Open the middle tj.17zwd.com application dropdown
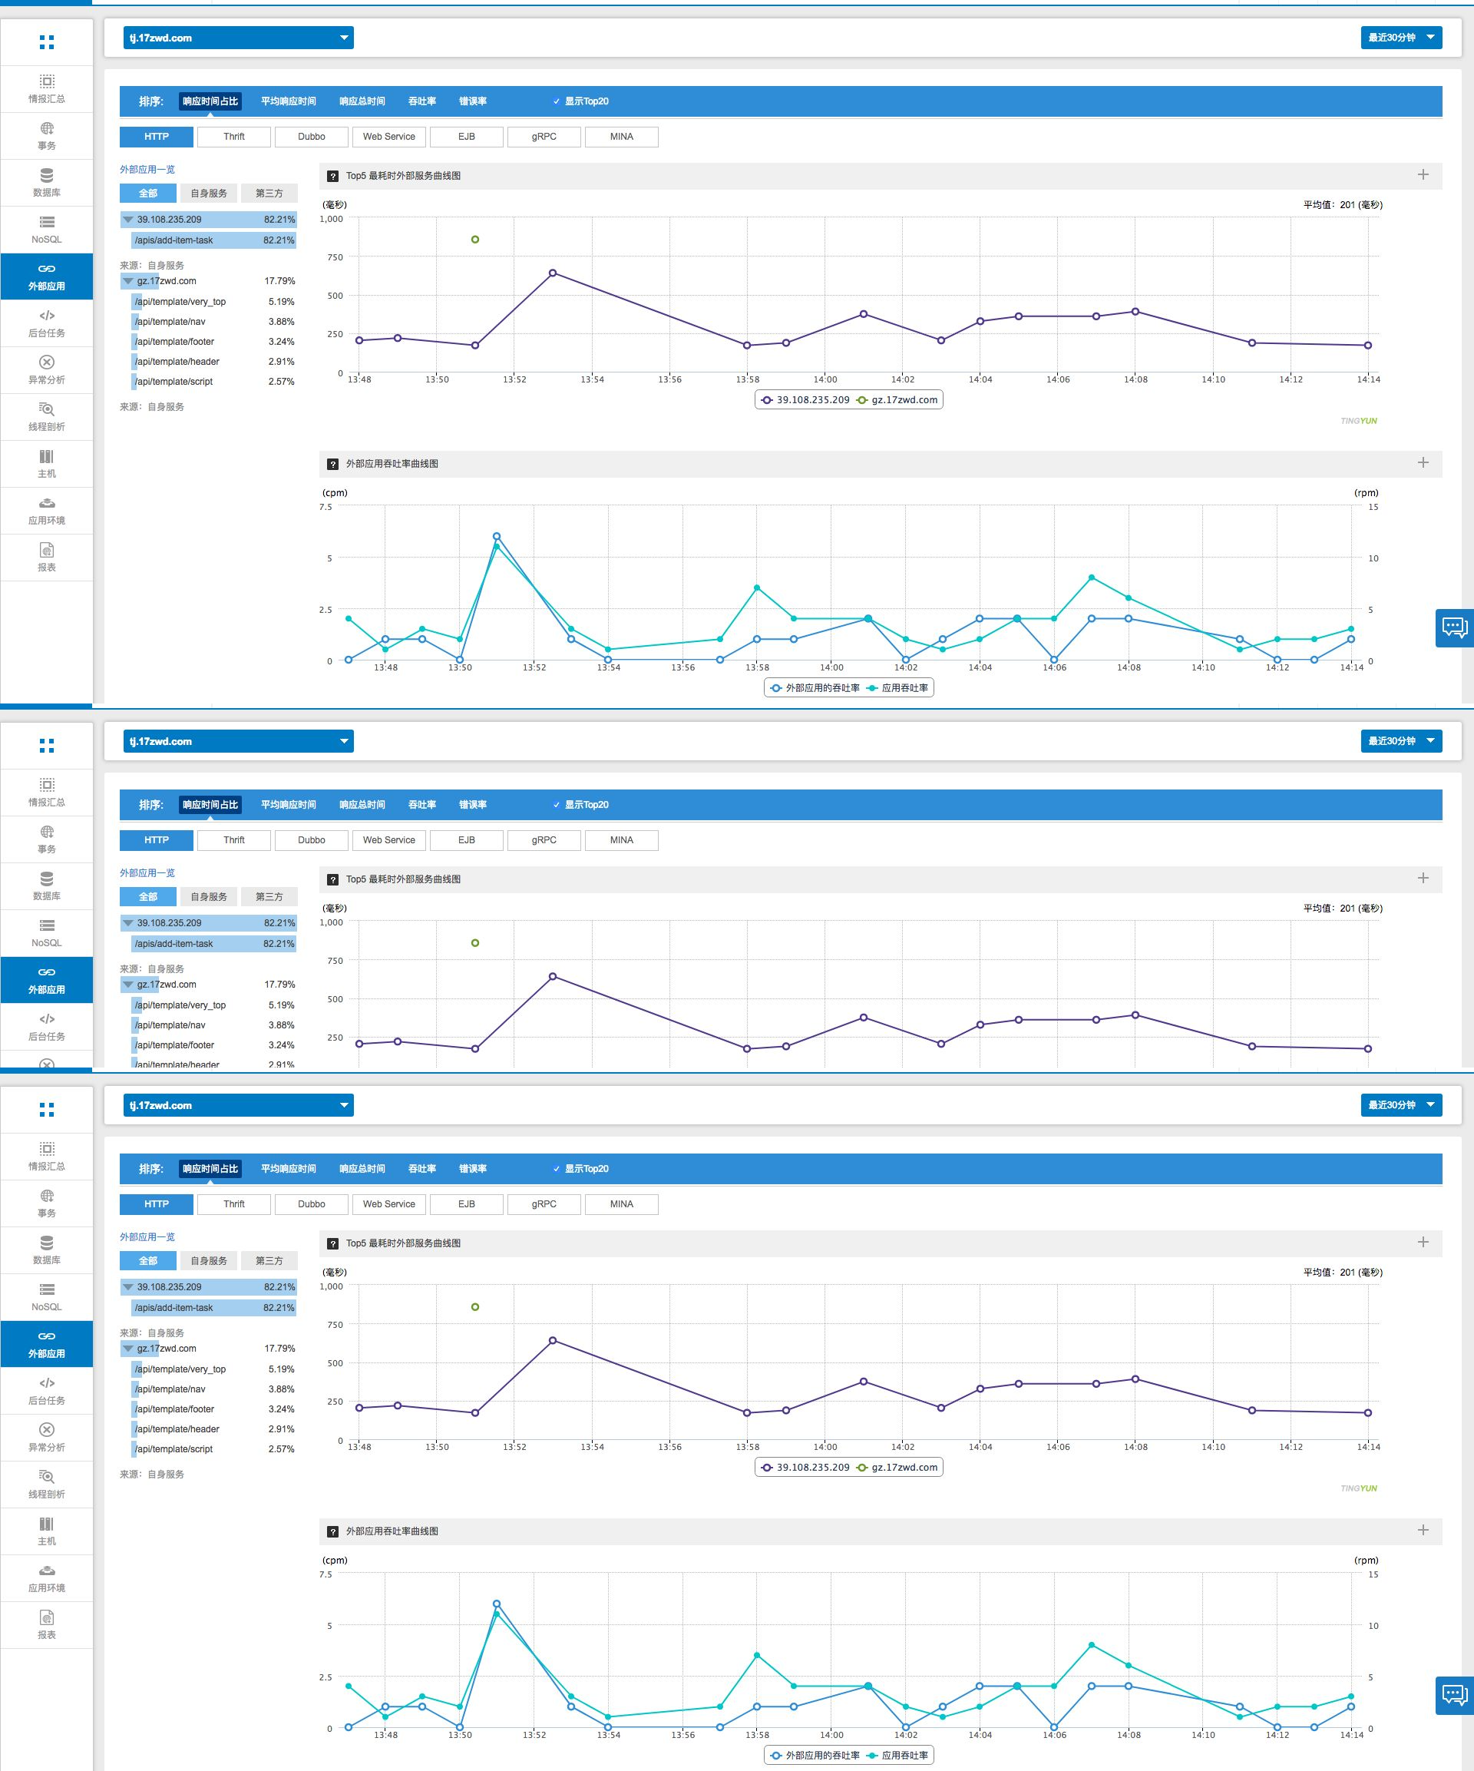1474x1771 pixels. 239,741
